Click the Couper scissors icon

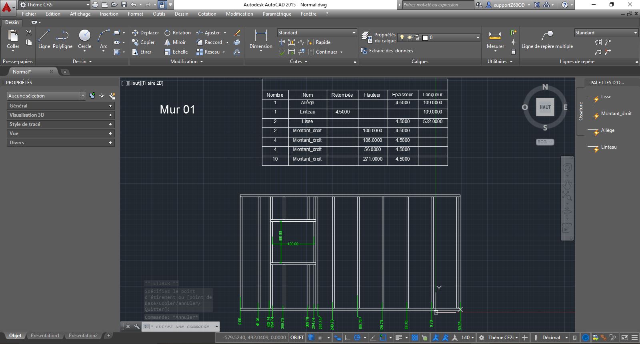point(29,32)
